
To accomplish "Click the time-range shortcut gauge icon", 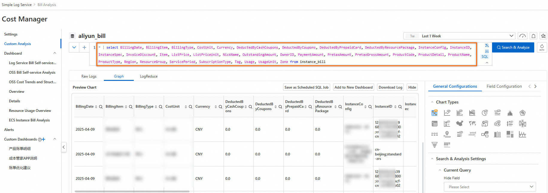I will point(523,36).
